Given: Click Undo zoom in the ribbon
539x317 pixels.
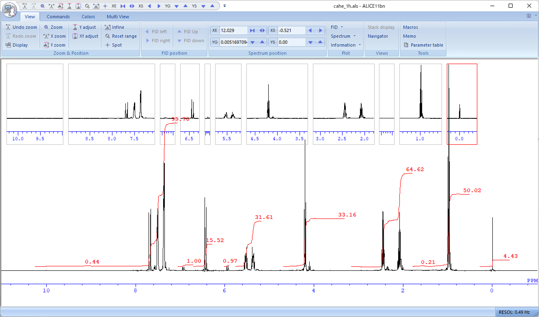Looking at the screenshot, I should 21,27.
